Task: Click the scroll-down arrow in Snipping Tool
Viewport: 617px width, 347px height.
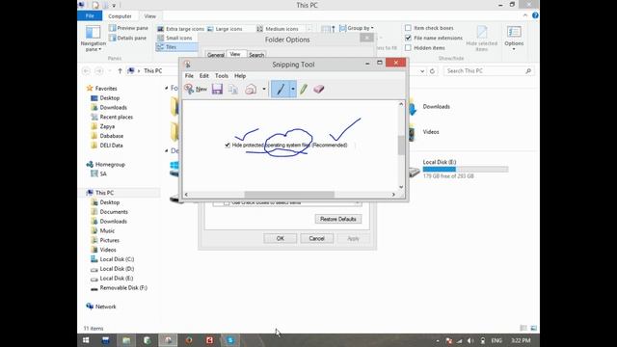Action: 401,187
